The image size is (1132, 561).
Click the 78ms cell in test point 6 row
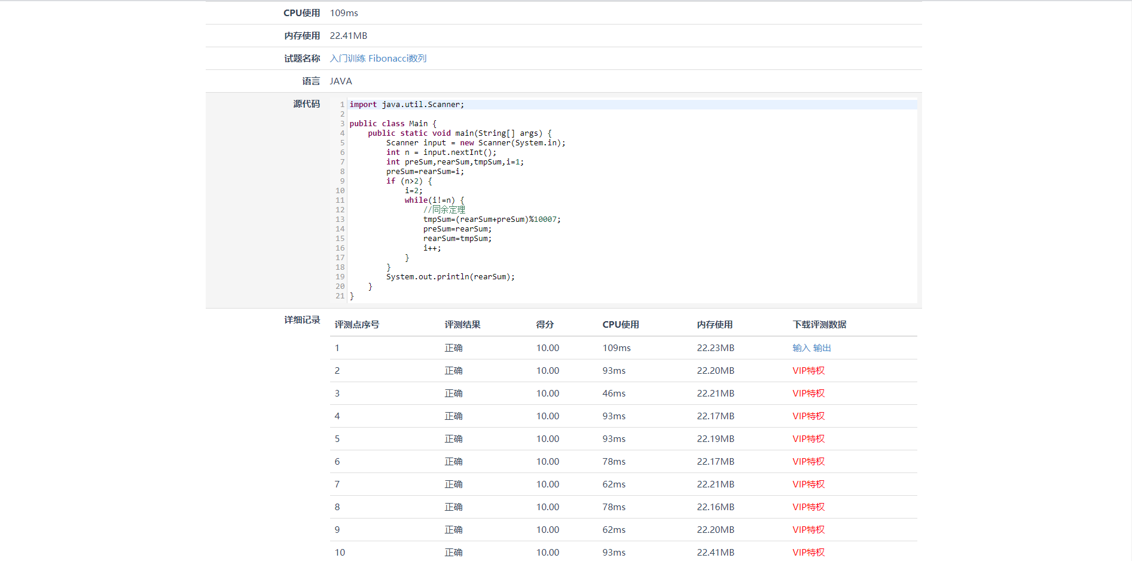pos(614,462)
